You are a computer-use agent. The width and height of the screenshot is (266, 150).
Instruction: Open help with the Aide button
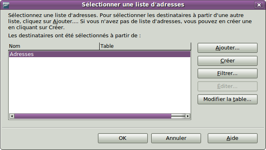pyautogui.click(x=233, y=138)
